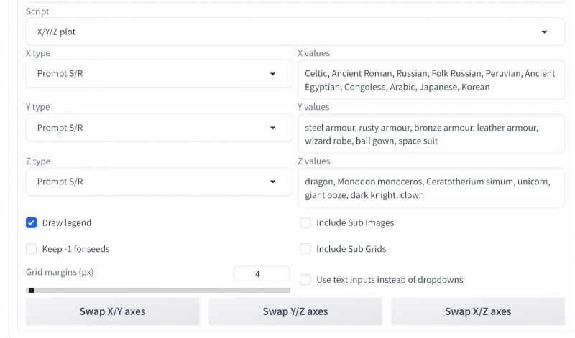
Task: Enable Keep -1 for seeds
Action: coord(32,249)
